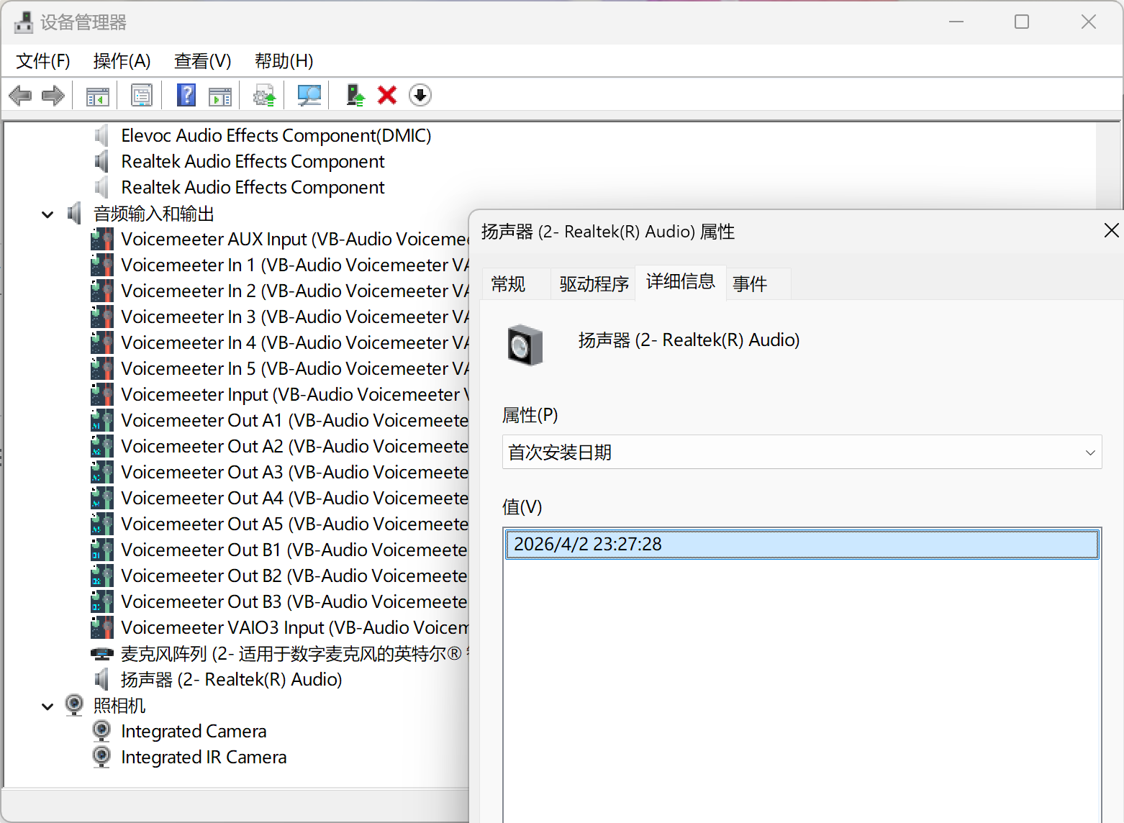
Task: Select Voicemeeter Input device
Action: point(295,394)
